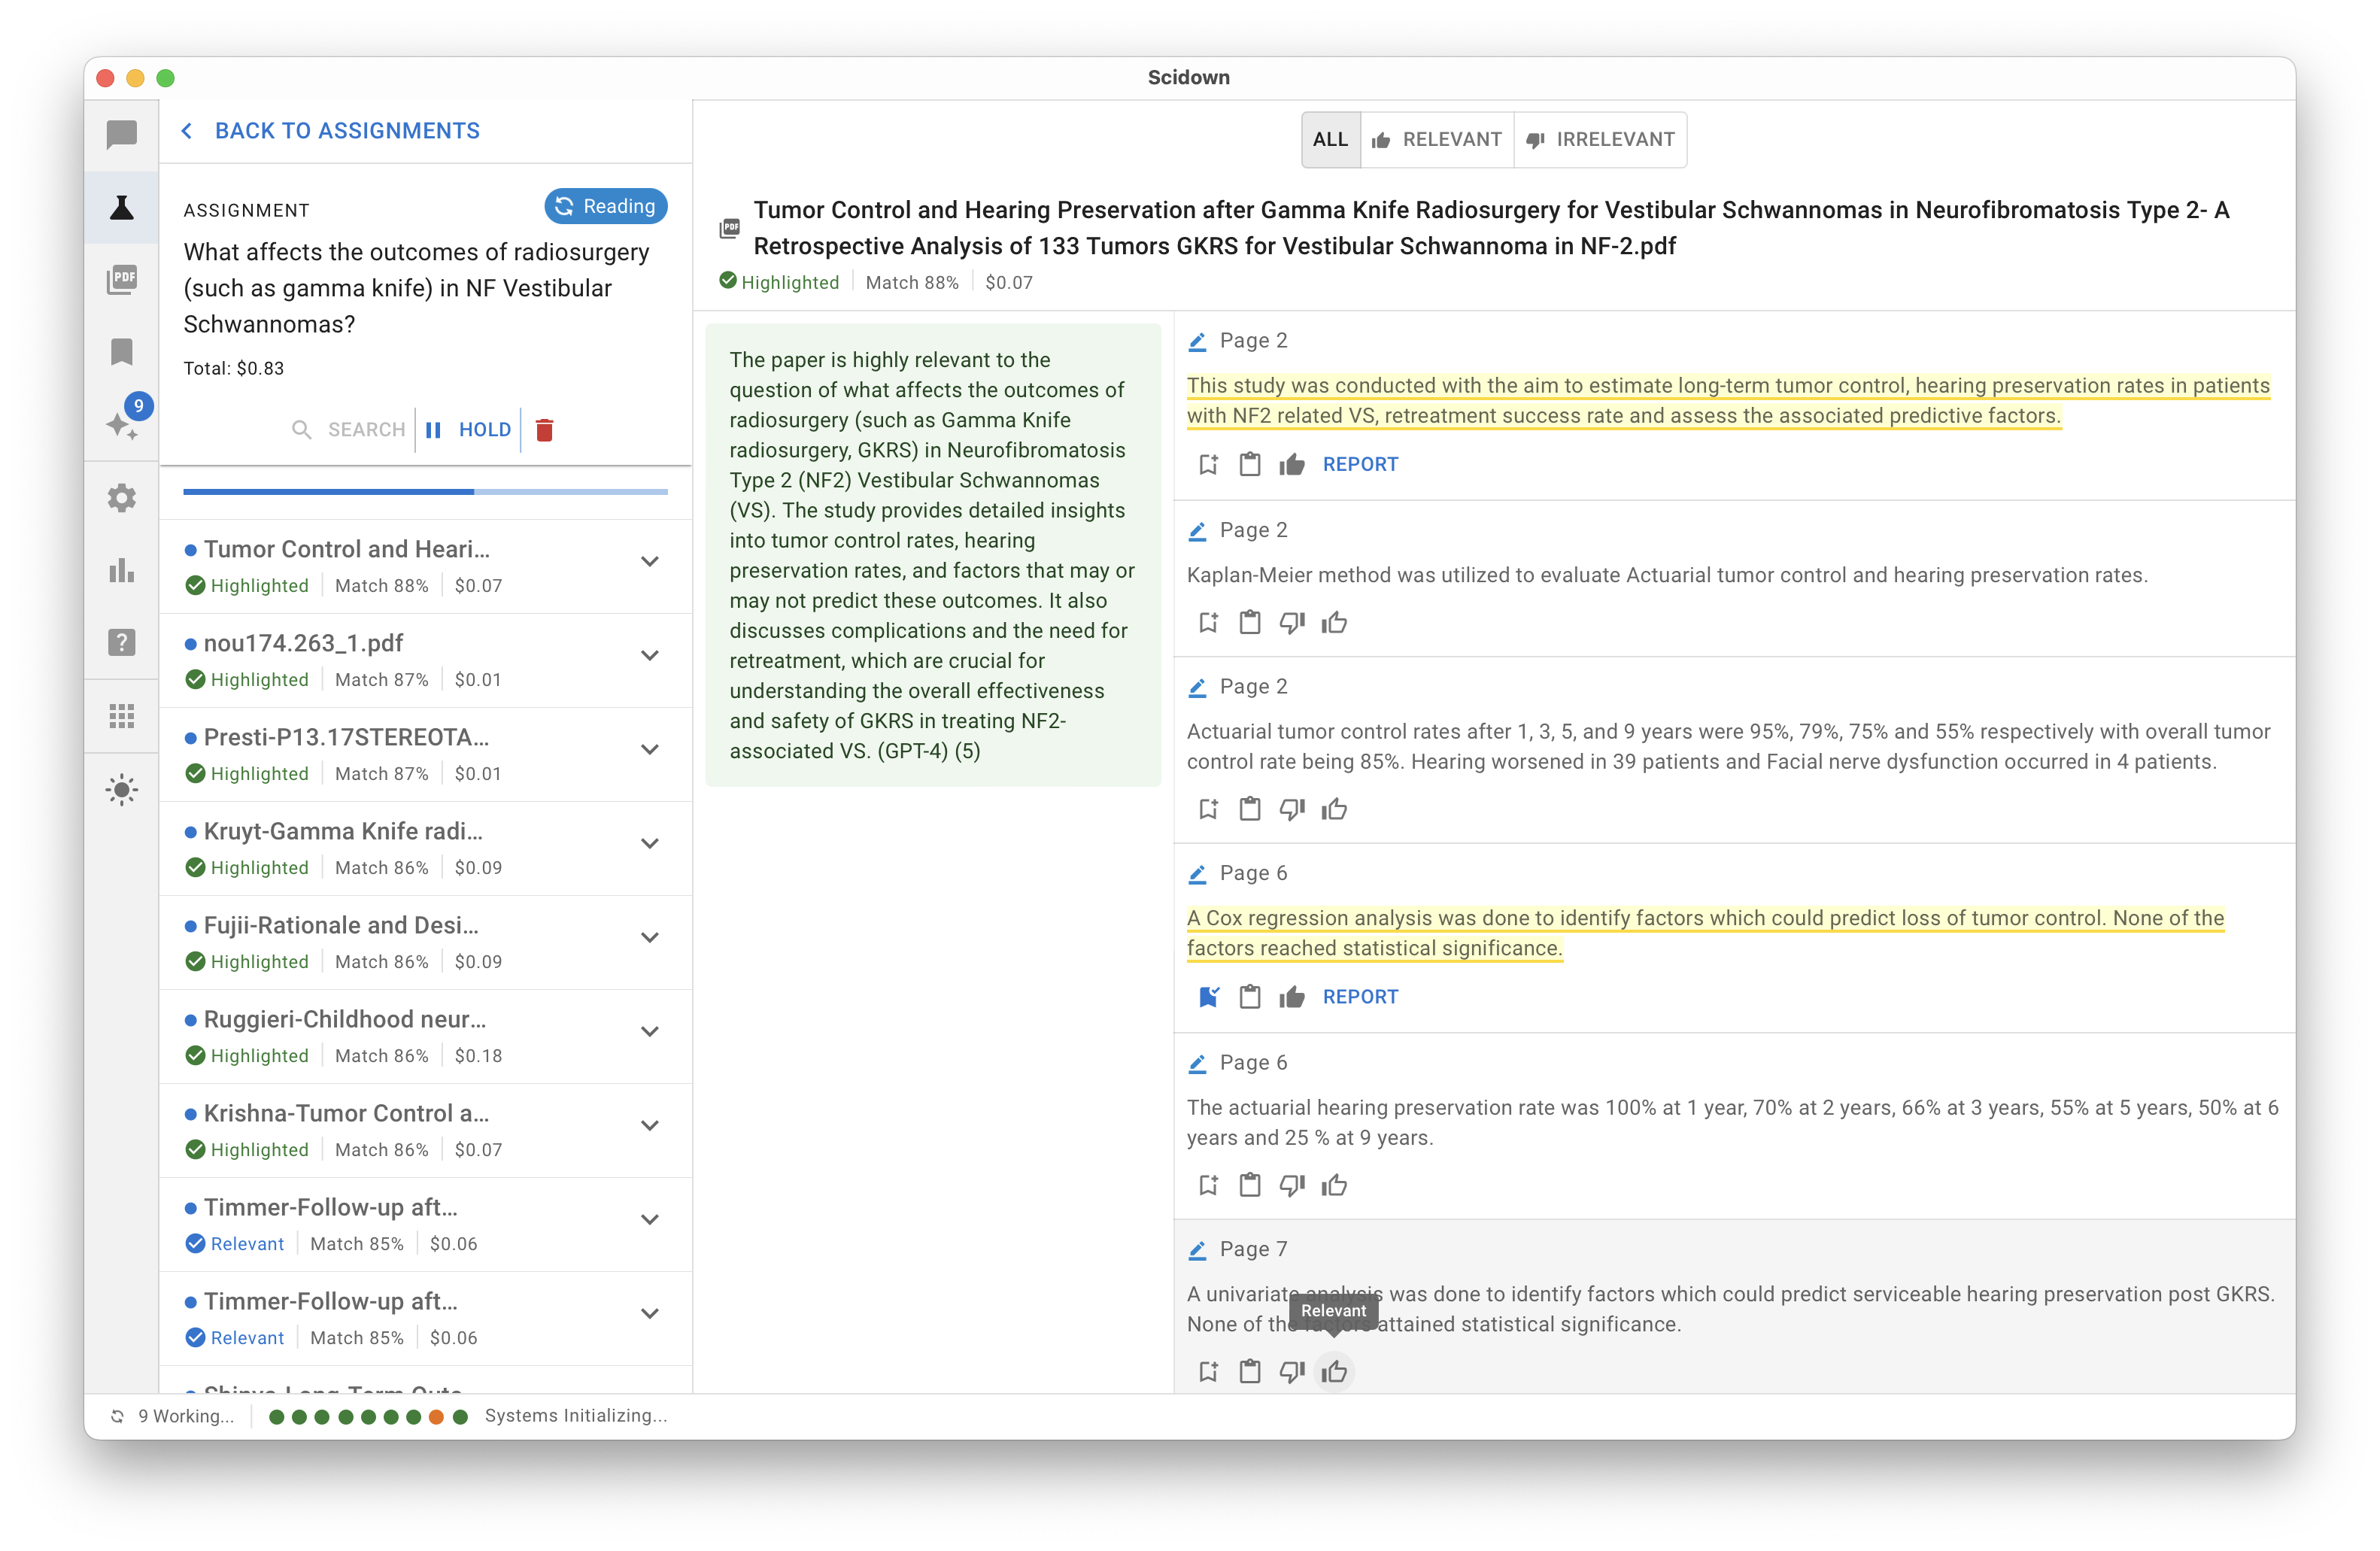This screenshot has width=2380, height=1551.
Task: Copy the Actuarial tumor control rates excerpt
Action: pyautogui.click(x=1250, y=809)
